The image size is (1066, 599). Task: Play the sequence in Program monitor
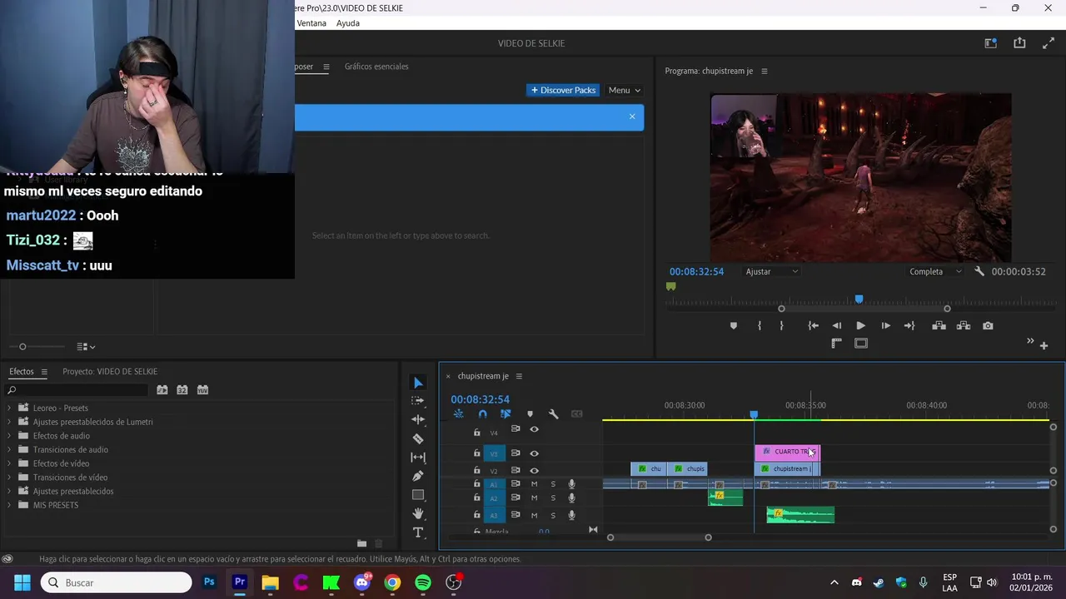860,326
